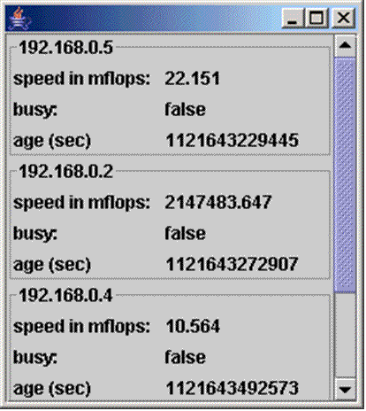Click the speed in mflops label for 192.168.0.5
Image resolution: width=366 pixels, height=411 pixels.
pyautogui.click(x=81, y=79)
